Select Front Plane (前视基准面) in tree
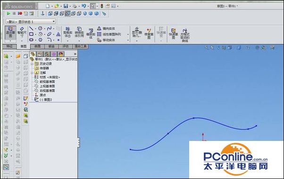Screen dimensions: 284x179 click(44, 82)
